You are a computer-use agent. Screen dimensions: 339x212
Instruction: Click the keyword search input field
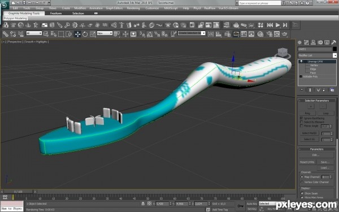[260, 3]
